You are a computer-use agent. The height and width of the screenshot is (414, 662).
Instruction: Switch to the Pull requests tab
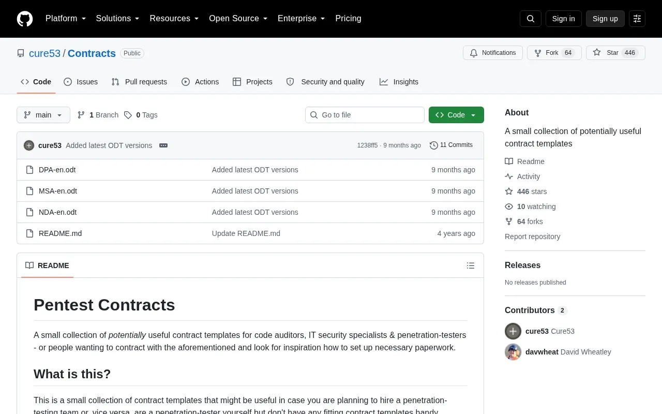coord(139,82)
